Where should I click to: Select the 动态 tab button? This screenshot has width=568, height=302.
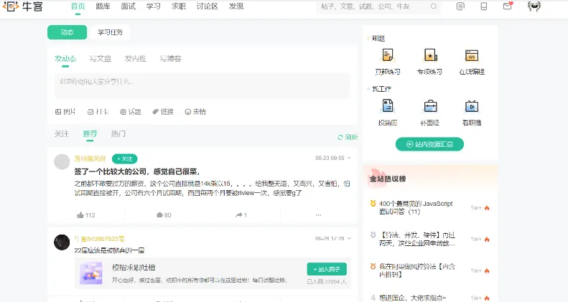67,32
